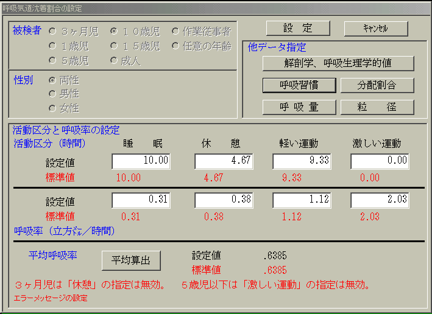Screen dimensions: 432x314
Task: Click the 睡眠 time input field
Action: pyautogui.click(x=141, y=161)
